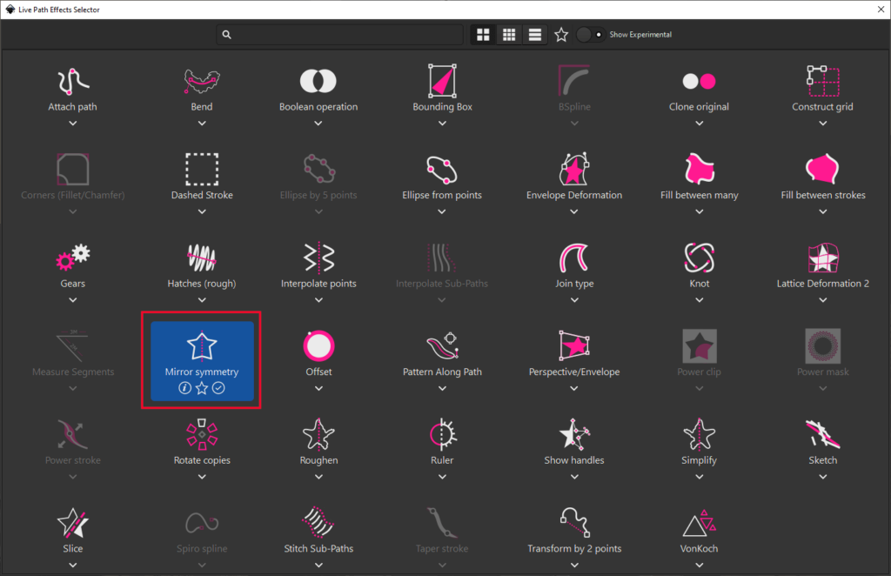
Task: Mark Mirror symmetry as a favorite
Action: [201, 388]
